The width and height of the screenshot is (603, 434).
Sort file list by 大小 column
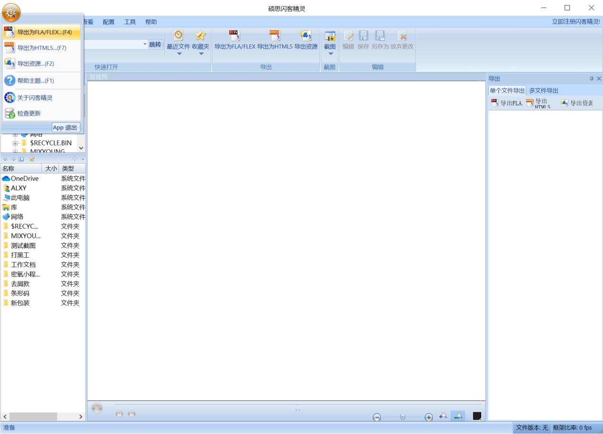pos(51,169)
